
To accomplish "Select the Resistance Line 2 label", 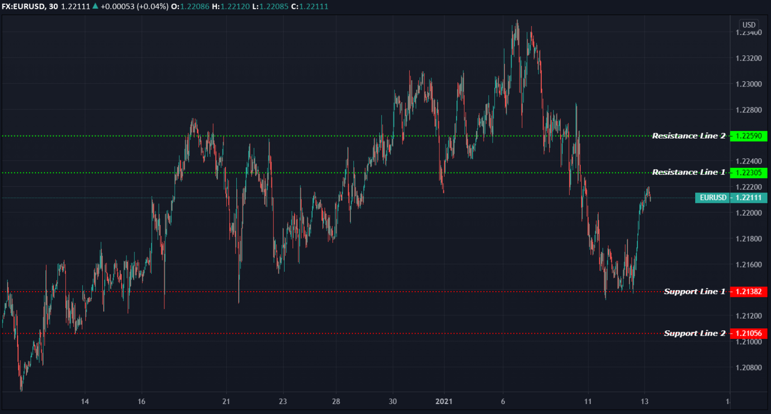I will [689, 136].
